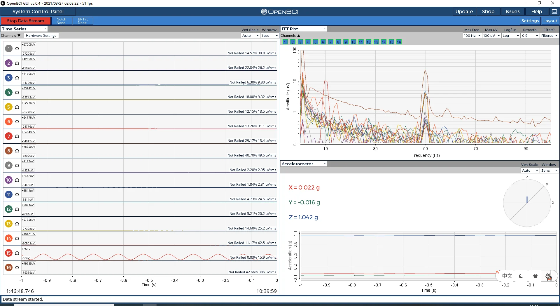This screenshot has width=560, height=306.
Task: Click the channel 1 impedance ohm icon
Action: coord(17,49)
